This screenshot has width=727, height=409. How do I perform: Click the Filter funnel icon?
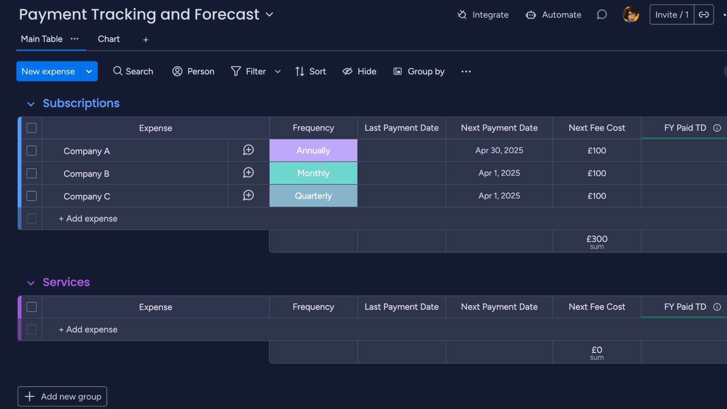tap(236, 71)
